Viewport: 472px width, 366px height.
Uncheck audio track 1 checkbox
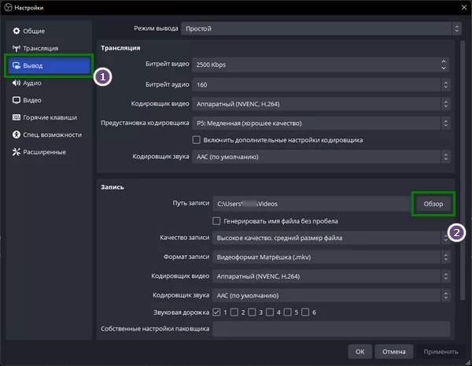tap(217, 312)
